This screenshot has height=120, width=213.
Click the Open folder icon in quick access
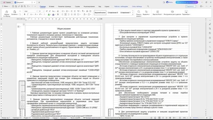tap(13, 6)
